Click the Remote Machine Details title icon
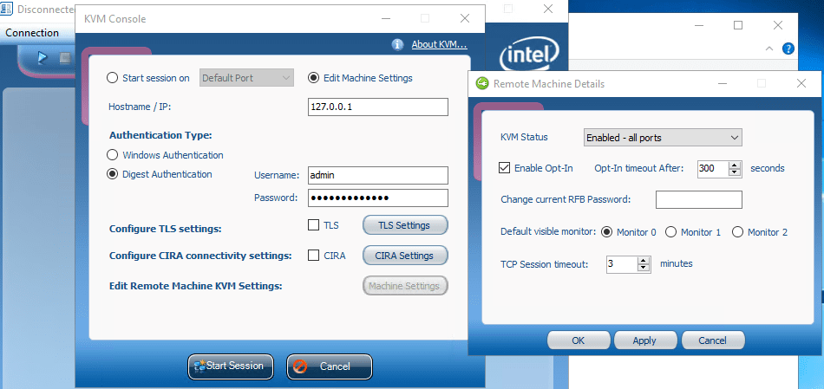The image size is (824, 389). click(x=481, y=84)
